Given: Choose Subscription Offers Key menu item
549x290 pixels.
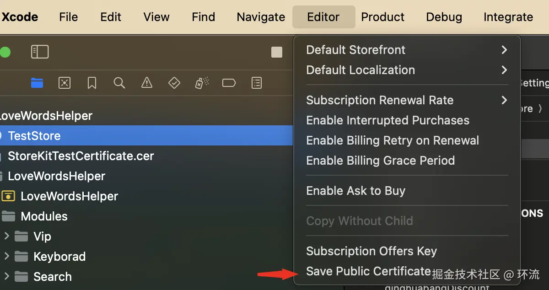Looking at the screenshot, I should point(407,251).
